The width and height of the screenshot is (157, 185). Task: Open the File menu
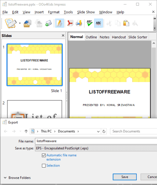(x=5, y=12)
